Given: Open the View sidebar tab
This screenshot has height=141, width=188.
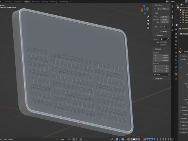Looking at the screenshot, I should [172, 17].
